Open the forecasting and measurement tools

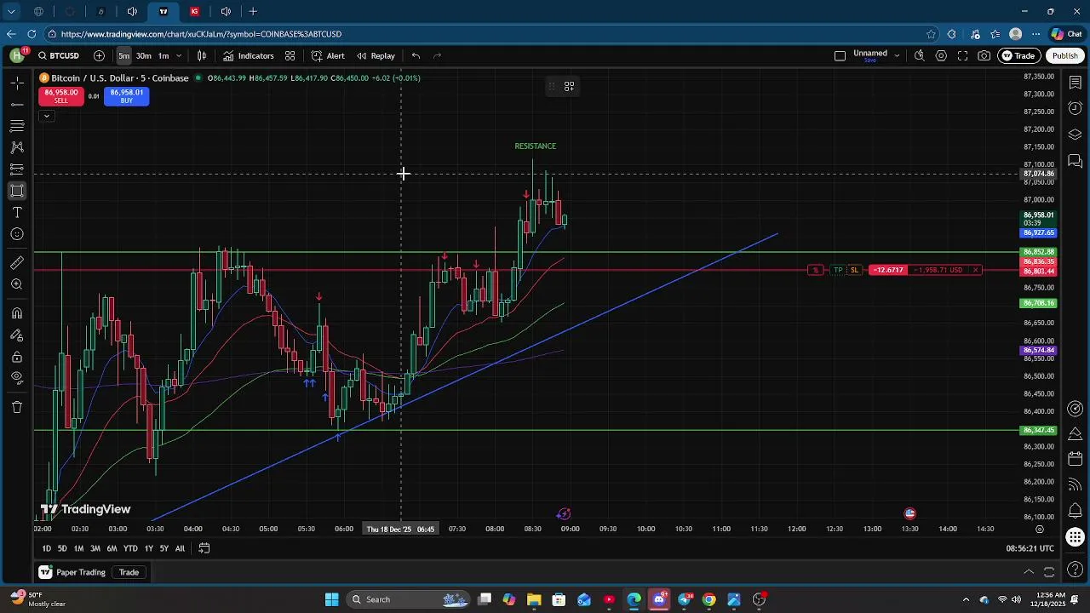[17, 169]
